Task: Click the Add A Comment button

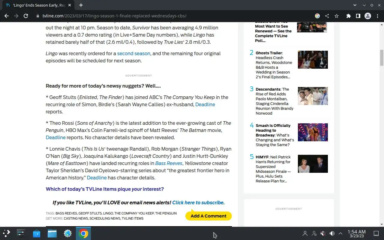Action: (208, 216)
